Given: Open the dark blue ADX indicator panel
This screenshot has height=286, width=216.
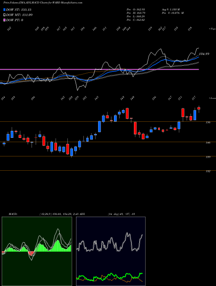Looking at the screenshot, I should 111,251.
